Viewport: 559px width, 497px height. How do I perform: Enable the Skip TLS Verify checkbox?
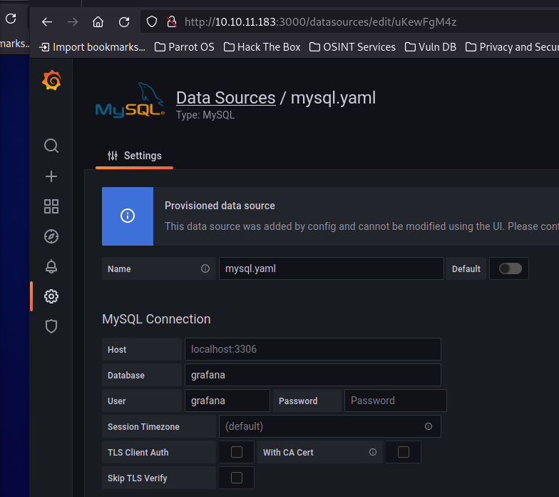click(x=237, y=478)
